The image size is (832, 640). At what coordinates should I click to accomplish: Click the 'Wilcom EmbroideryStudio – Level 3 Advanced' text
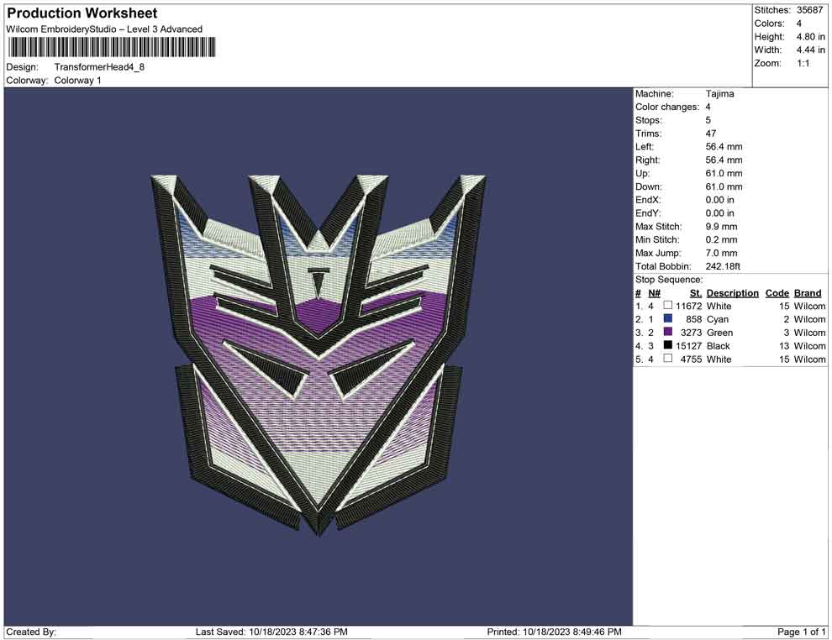coord(104,29)
